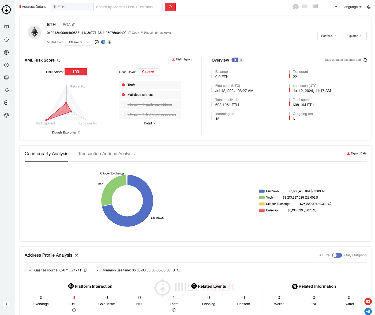This screenshot has height=315, width=375.
Task: Toggle Interact with high-risk tag address item
Action: 150,115
